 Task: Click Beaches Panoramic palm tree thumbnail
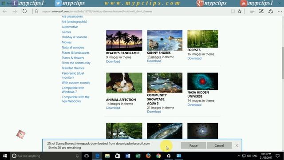click(124, 40)
